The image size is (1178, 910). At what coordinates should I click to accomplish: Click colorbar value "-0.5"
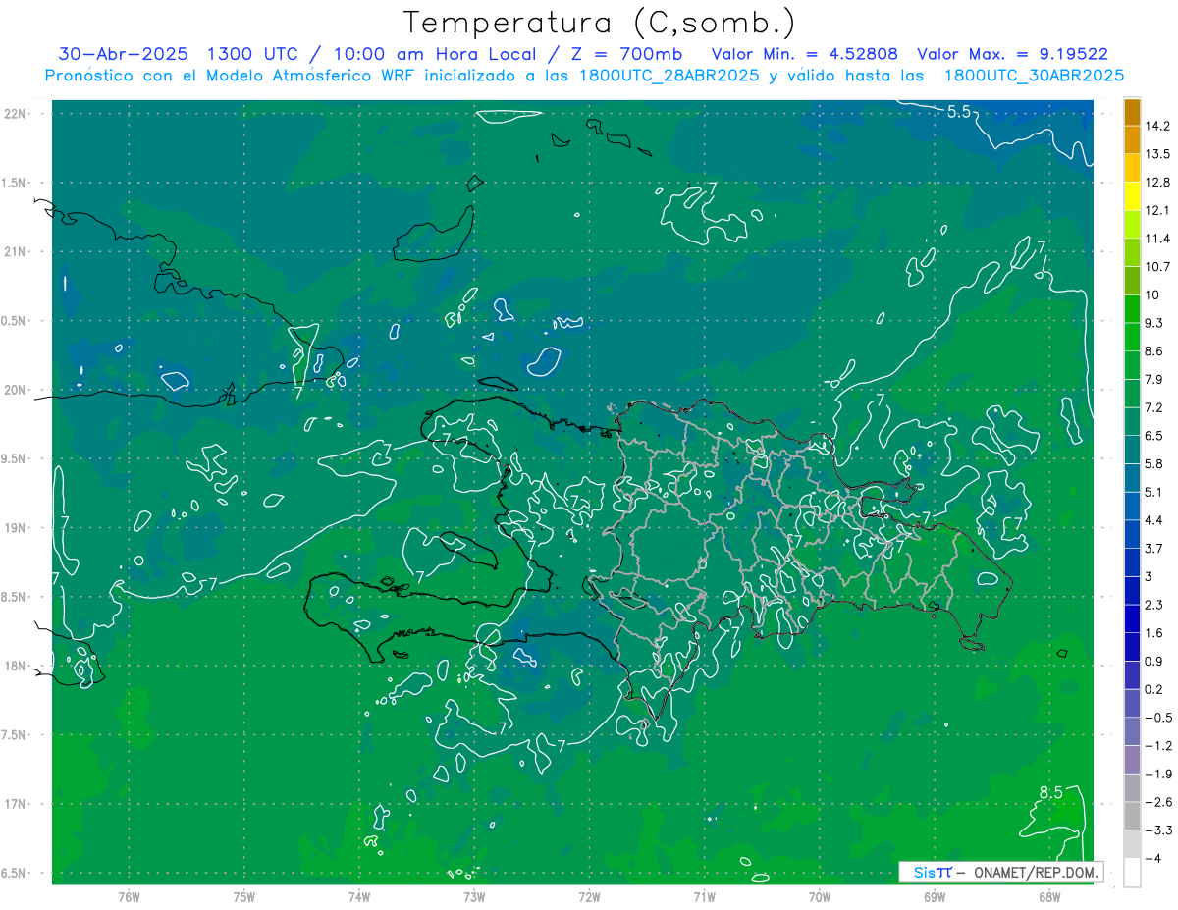coord(1157,718)
